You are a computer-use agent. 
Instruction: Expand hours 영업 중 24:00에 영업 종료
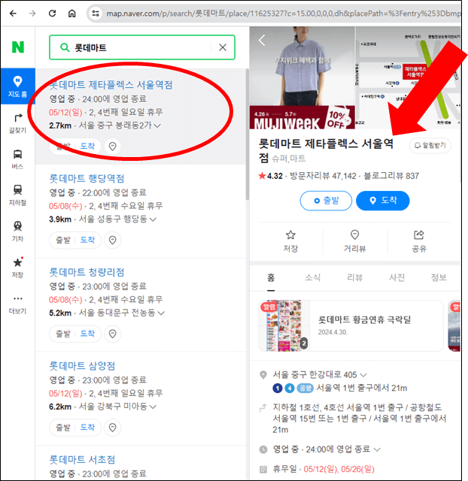pyautogui.click(x=377, y=449)
